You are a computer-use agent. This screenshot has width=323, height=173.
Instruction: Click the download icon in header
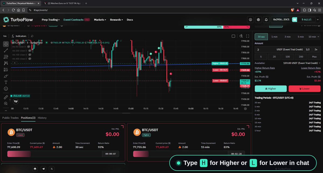click(251, 20)
